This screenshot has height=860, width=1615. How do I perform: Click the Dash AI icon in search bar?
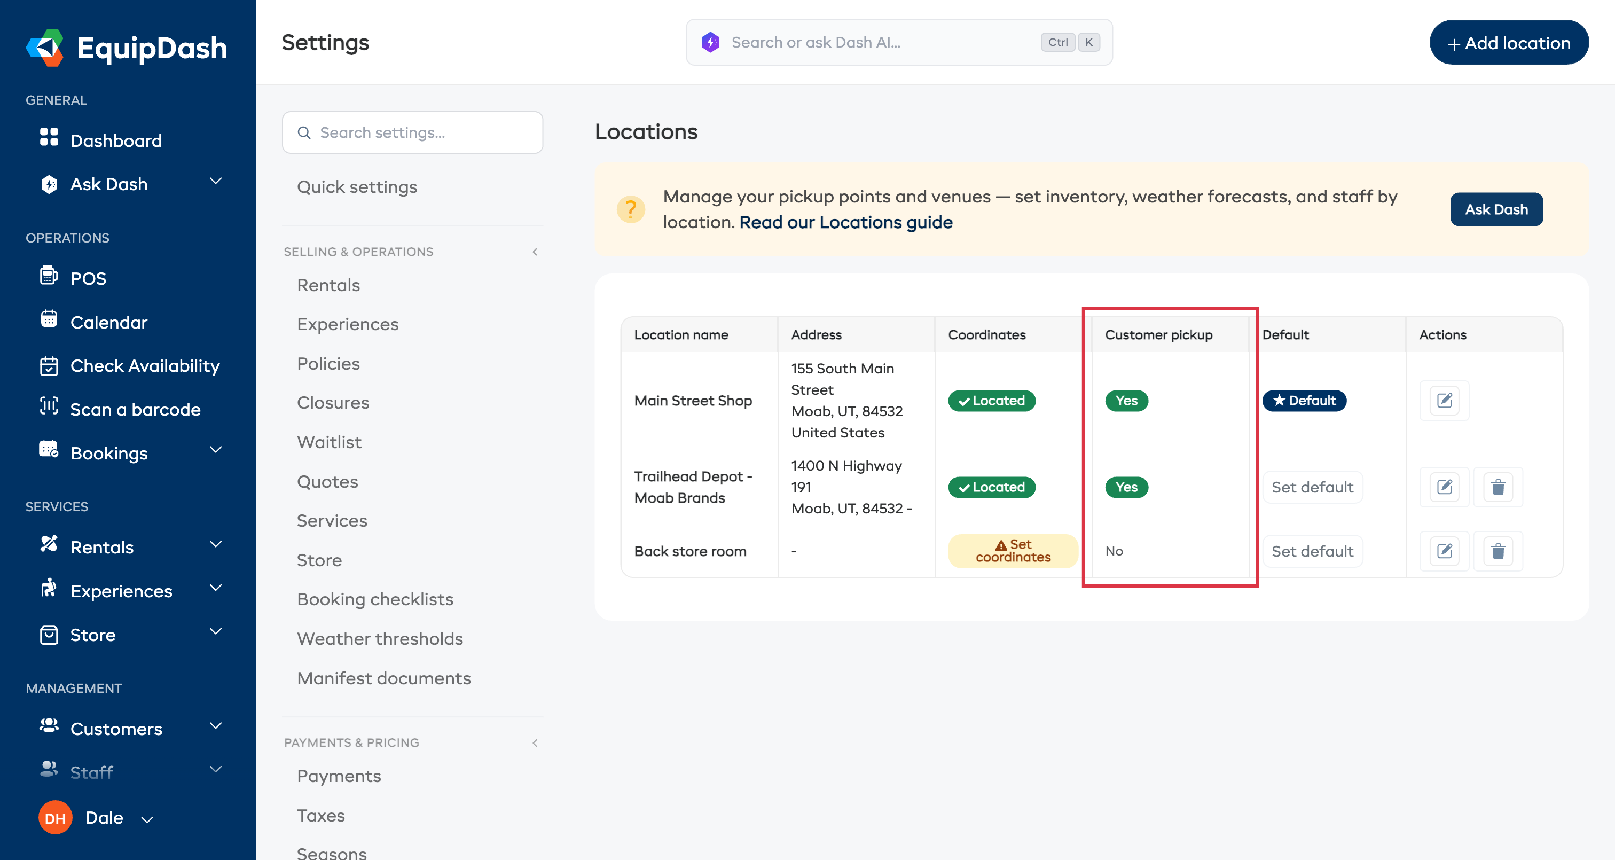[x=710, y=42]
